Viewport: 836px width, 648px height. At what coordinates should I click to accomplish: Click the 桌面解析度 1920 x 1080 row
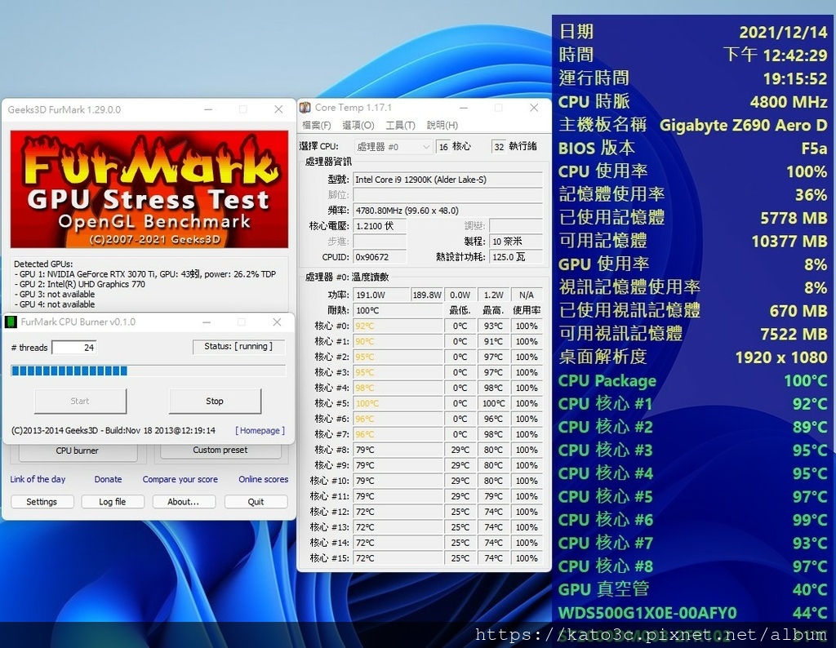pyautogui.click(x=692, y=357)
